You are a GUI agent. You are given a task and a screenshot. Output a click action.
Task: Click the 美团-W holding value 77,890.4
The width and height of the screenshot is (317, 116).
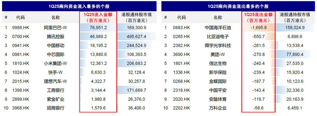pos(295,54)
